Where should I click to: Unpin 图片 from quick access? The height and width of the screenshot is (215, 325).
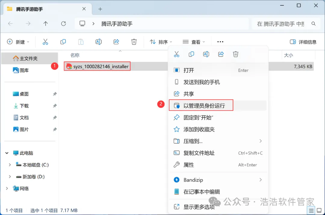(x=55, y=129)
